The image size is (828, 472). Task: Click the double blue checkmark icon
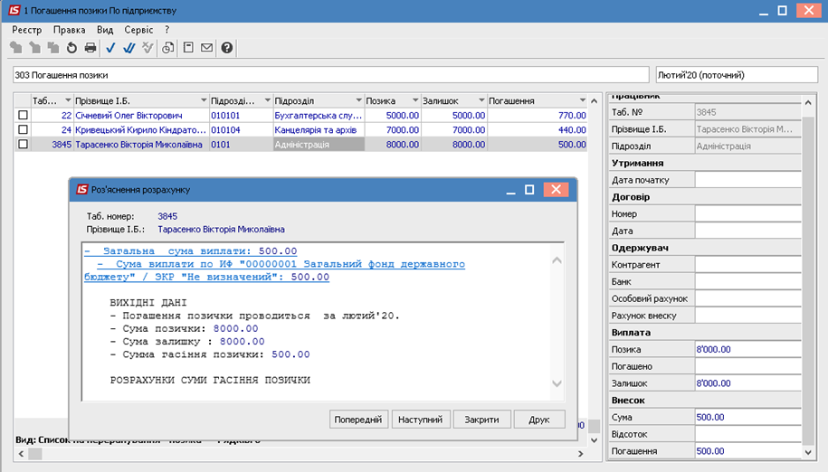(x=128, y=48)
